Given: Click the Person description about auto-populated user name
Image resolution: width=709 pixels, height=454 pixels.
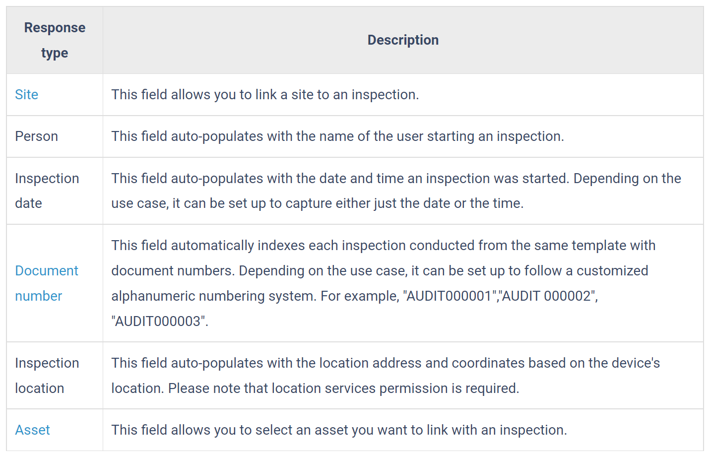Looking at the screenshot, I should [337, 136].
